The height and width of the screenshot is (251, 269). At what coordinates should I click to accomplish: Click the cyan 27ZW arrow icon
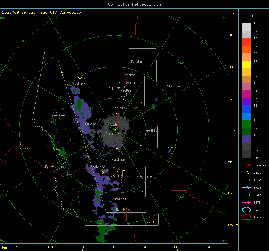(x=246, y=188)
